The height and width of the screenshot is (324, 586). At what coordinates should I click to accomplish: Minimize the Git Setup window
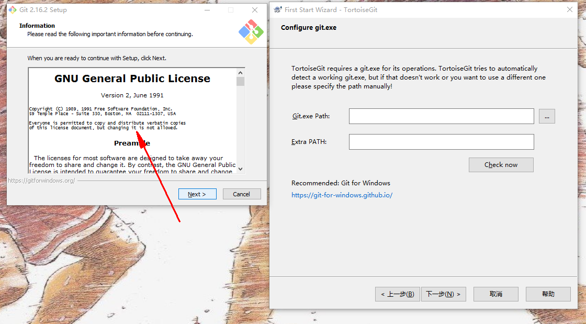click(207, 10)
